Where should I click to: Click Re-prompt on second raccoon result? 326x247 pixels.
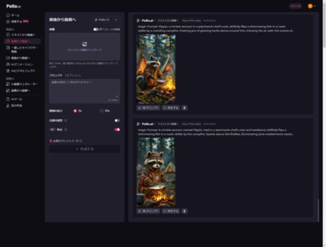point(148,211)
